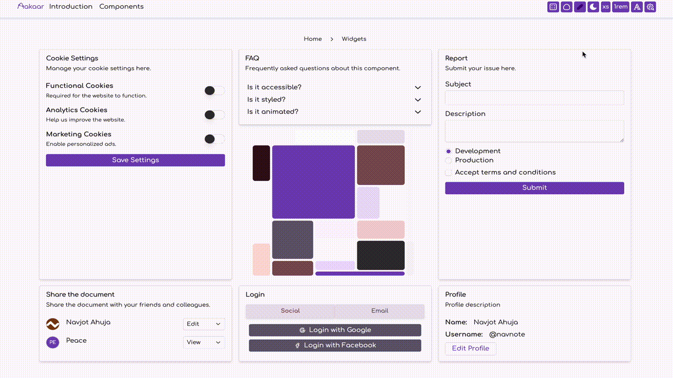Click the Edit Profile button
Viewport: 673px width, 378px height.
[x=470, y=349]
